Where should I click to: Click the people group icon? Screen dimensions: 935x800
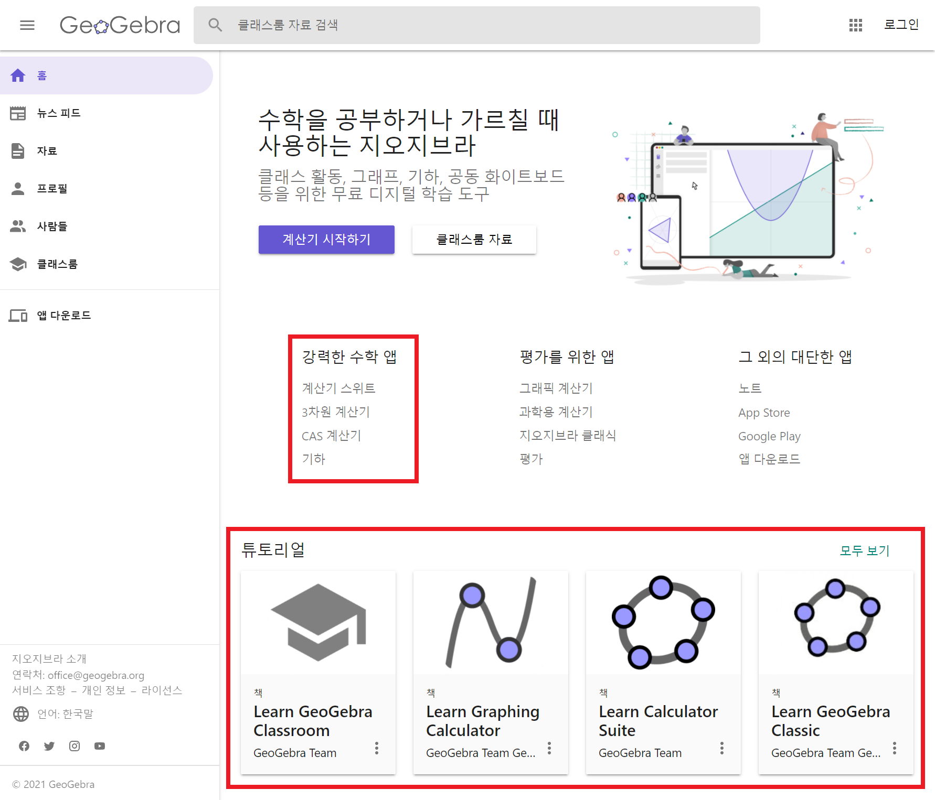tap(18, 226)
